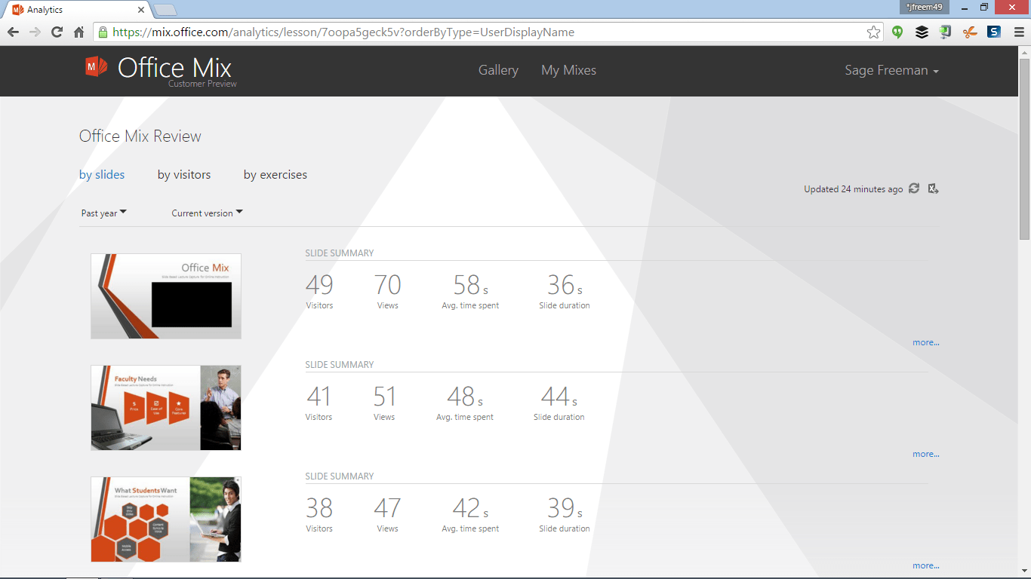Viewport: 1031px width, 579px height.
Task: Open the Gallery page
Action: coord(498,70)
